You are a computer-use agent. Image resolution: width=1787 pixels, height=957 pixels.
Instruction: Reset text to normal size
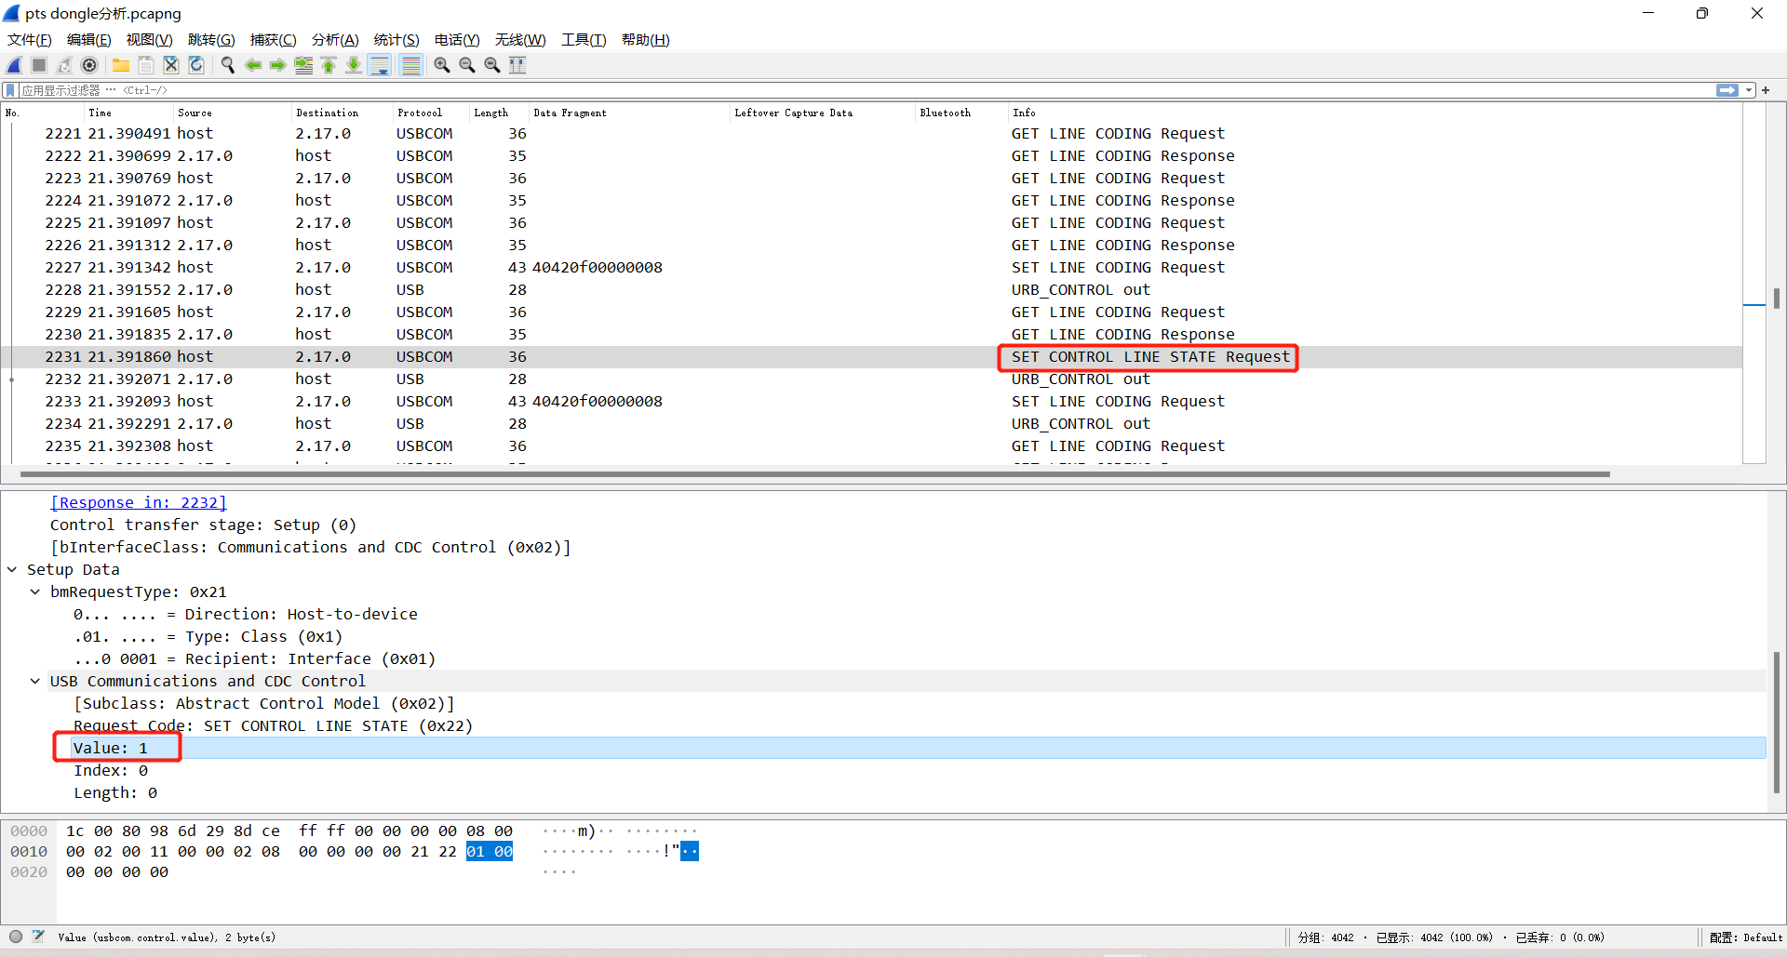(x=492, y=65)
